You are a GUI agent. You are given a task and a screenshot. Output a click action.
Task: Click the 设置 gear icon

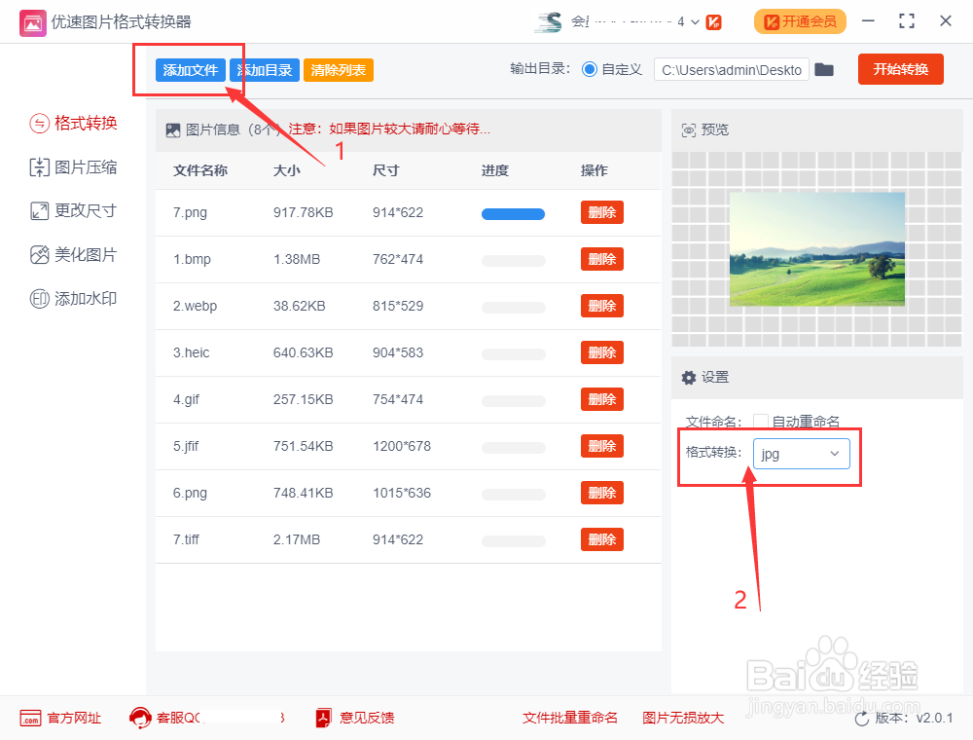coord(689,378)
